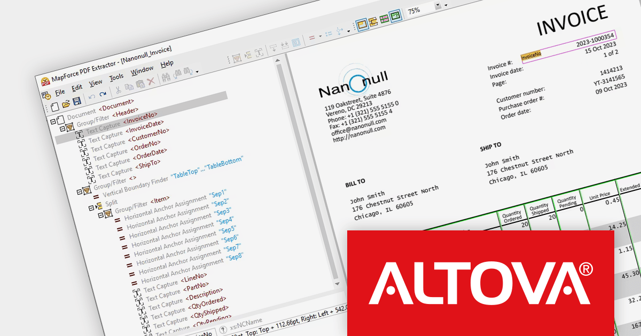Click the Undo arrow icon
Viewport: 641px width, 336px height.
point(91,98)
